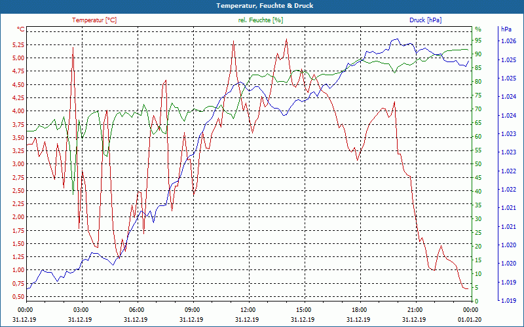Select the green 'rel. Feuchte [%]' legend label
Screen dimensions: 524x327
pos(260,20)
